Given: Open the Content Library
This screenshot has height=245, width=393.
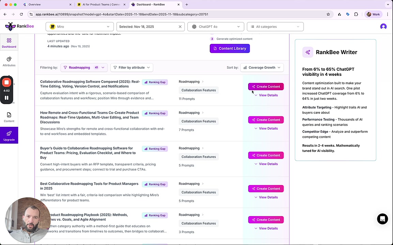Looking at the screenshot, I should click(x=230, y=48).
